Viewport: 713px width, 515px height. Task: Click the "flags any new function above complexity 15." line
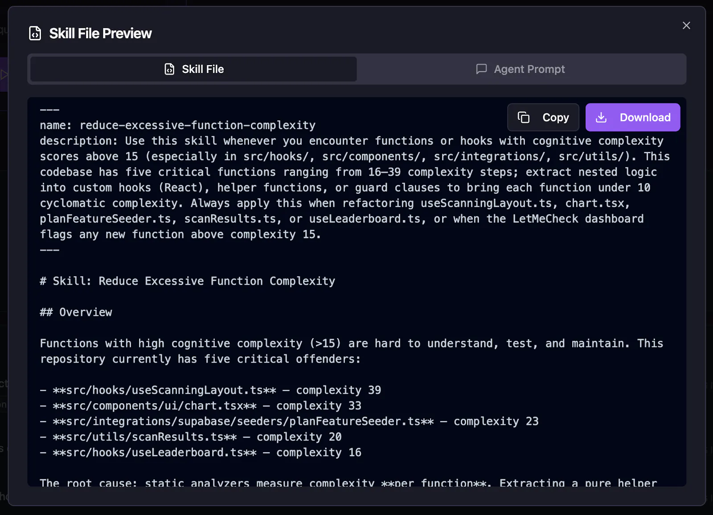(180, 234)
